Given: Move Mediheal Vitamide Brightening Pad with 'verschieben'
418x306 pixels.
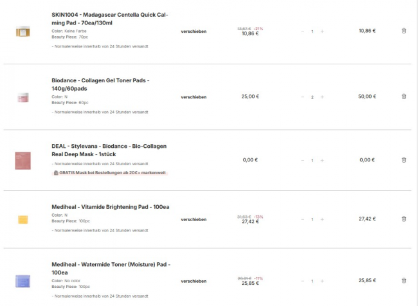Looking at the screenshot, I should click(194, 219).
